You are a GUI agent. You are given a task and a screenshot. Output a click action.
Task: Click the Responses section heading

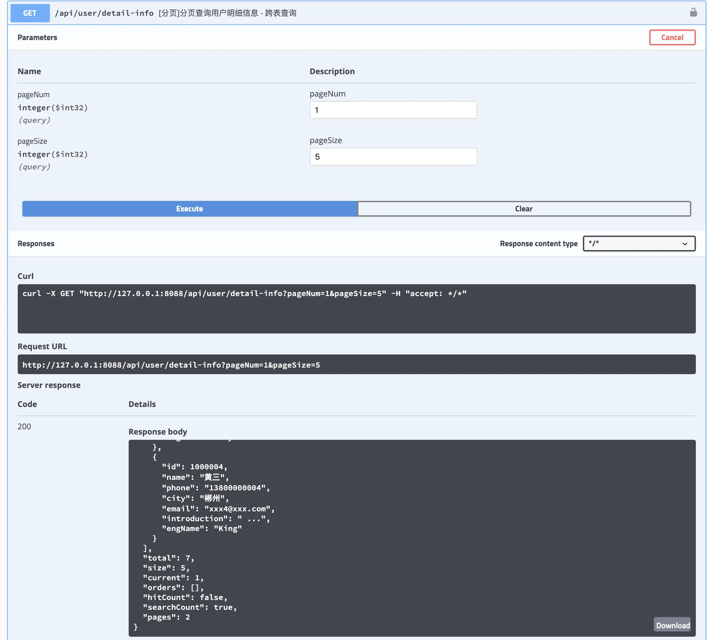click(x=36, y=244)
